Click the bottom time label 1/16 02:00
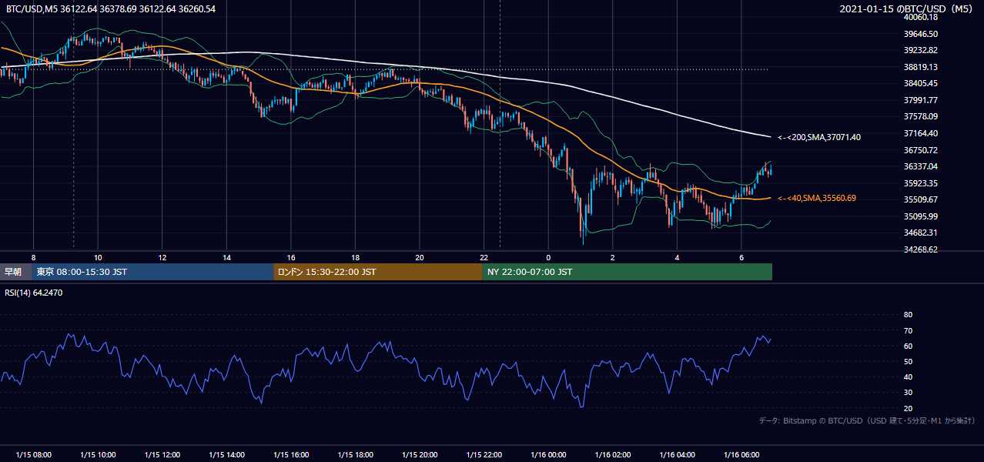The image size is (984, 462). 613,455
